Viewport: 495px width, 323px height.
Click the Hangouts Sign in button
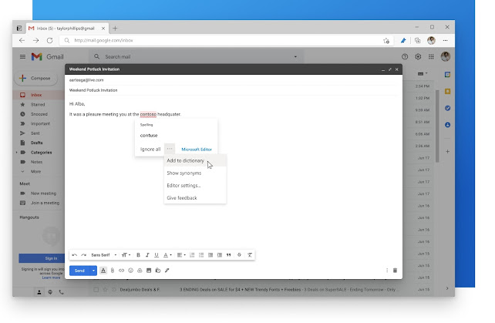click(42, 258)
